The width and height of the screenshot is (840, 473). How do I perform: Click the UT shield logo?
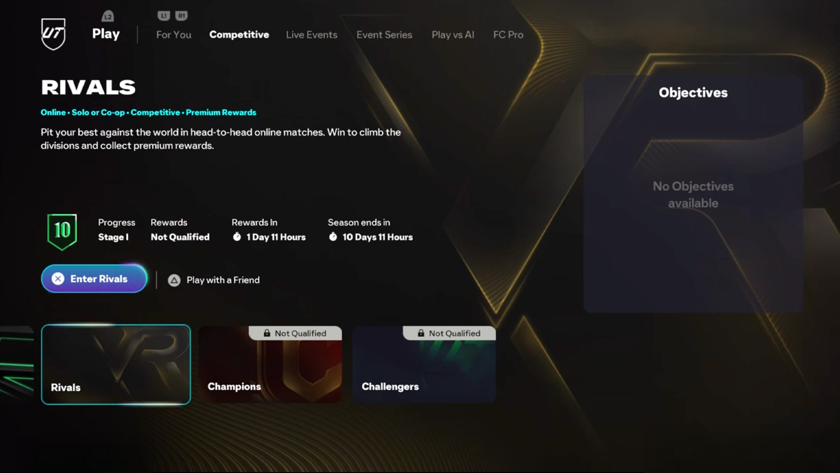click(53, 34)
